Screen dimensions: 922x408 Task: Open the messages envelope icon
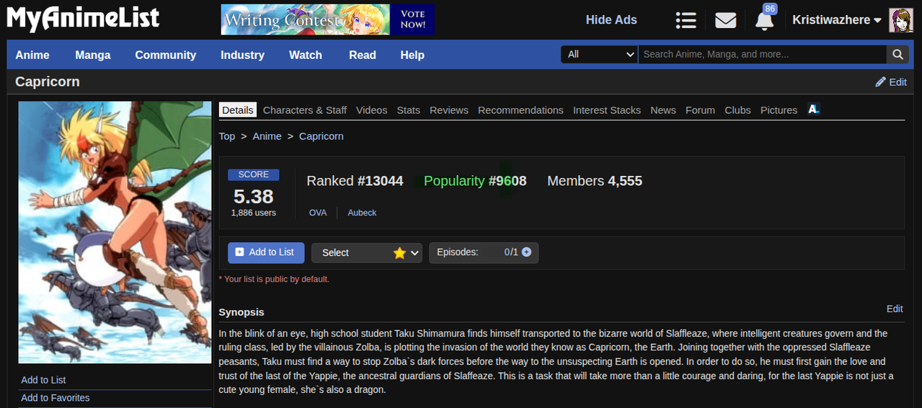(x=725, y=20)
